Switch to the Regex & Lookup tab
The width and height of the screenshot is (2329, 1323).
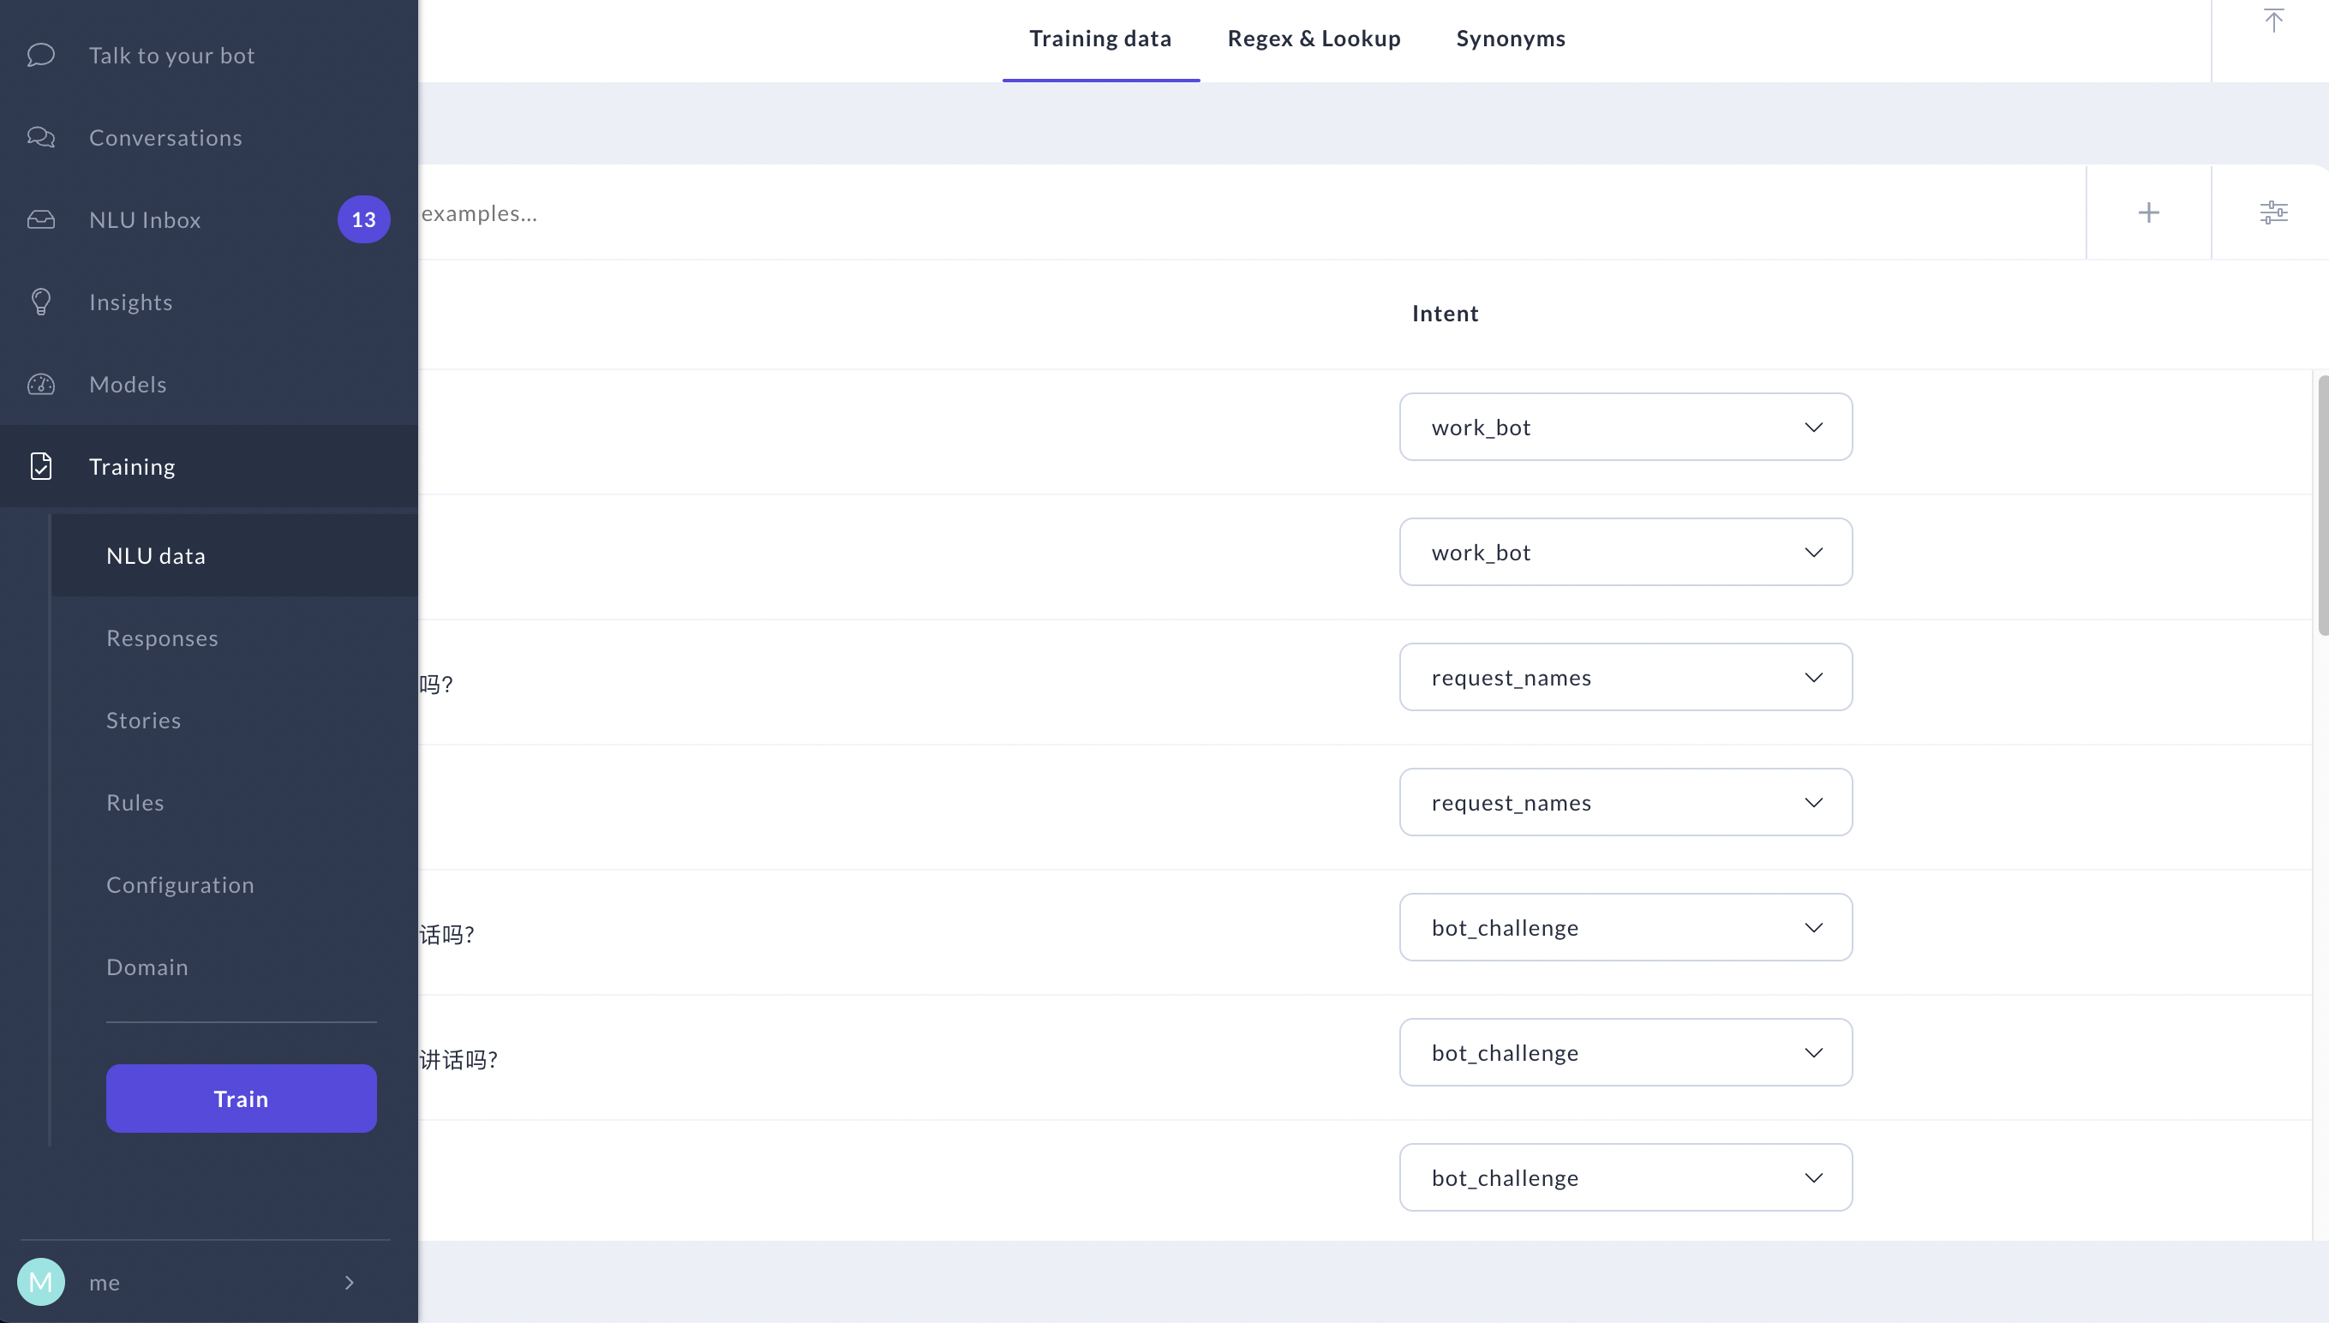1313,39
